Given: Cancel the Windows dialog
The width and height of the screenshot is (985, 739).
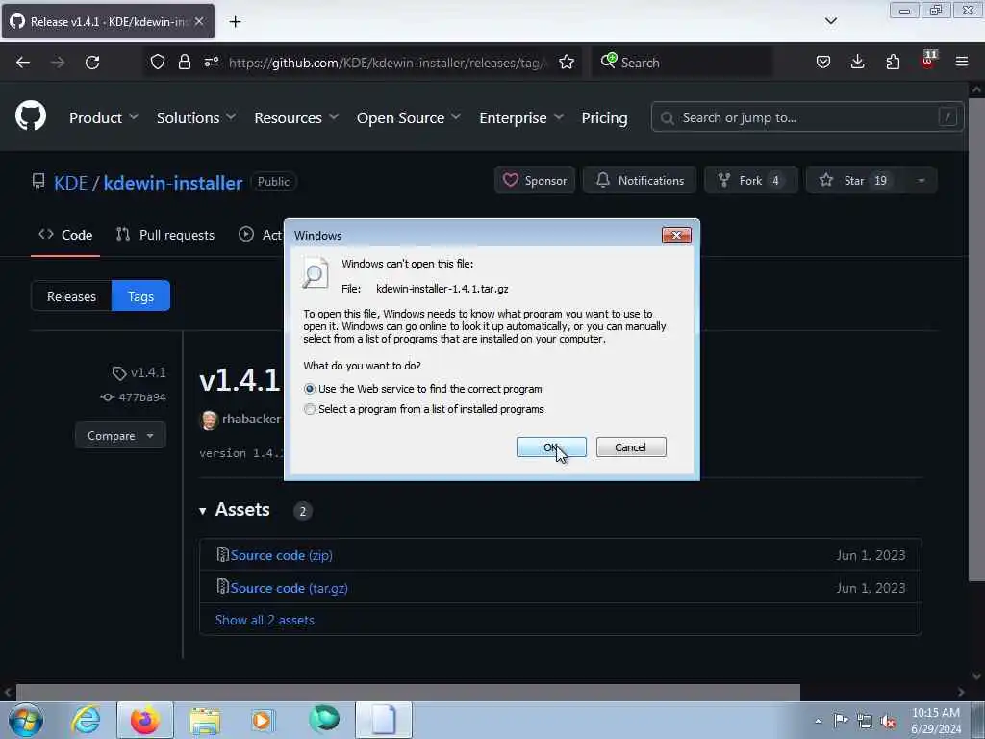Looking at the screenshot, I should [631, 447].
